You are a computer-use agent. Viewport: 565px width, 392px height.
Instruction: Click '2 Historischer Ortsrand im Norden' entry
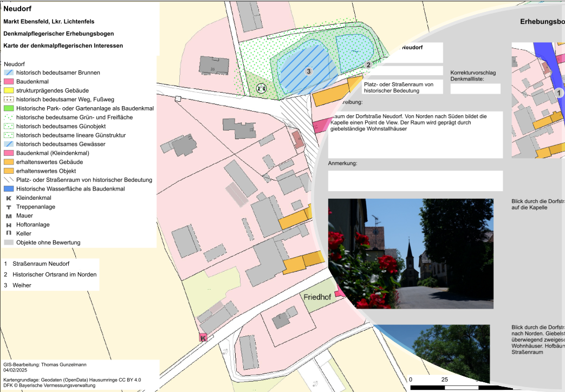(x=50, y=275)
